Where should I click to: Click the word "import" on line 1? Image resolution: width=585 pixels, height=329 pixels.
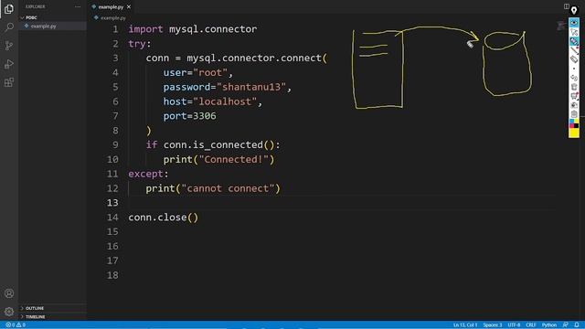pos(145,29)
